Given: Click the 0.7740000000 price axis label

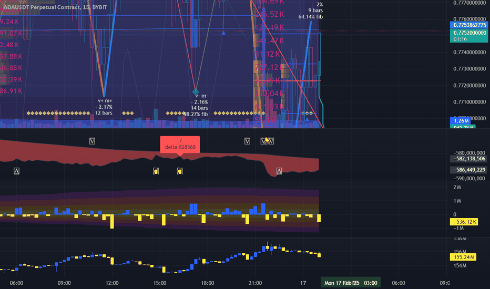Looking at the screenshot, I should point(469,52).
